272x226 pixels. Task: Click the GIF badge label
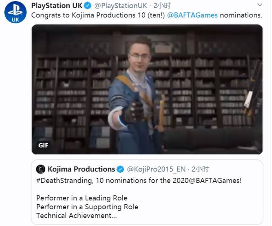tap(44, 145)
